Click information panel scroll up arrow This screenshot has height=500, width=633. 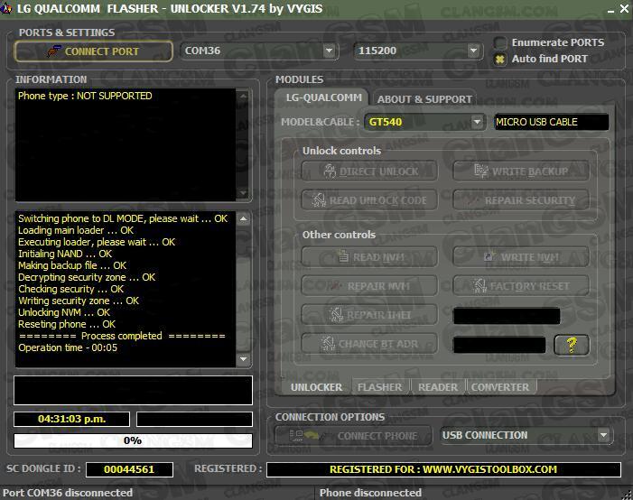tap(243, 97)
